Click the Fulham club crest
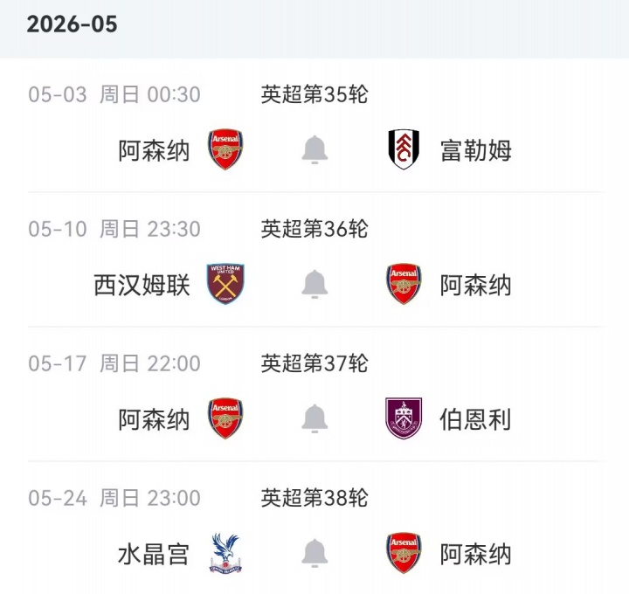629x594 pixels. pos(404,149)
